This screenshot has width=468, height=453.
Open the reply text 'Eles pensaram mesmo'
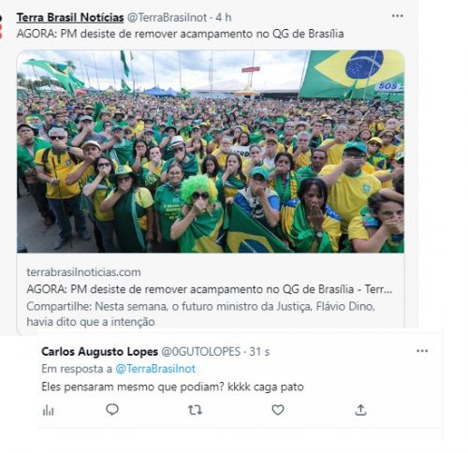coord(172,387)
